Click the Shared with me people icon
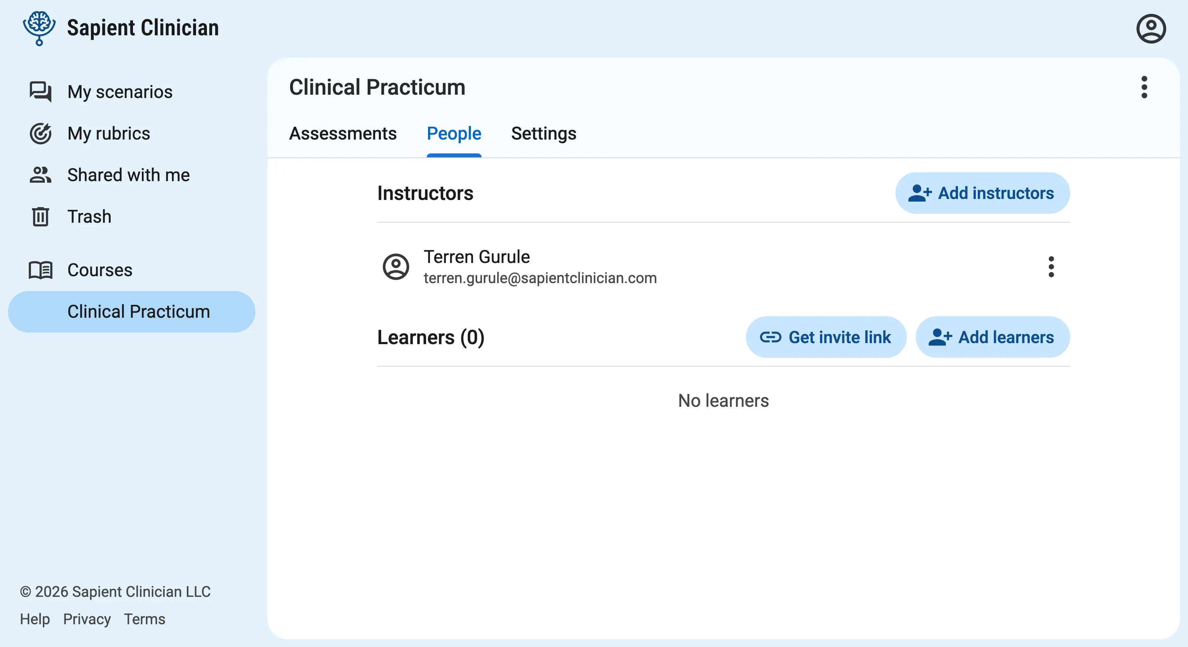 click(x=41, y=175)
